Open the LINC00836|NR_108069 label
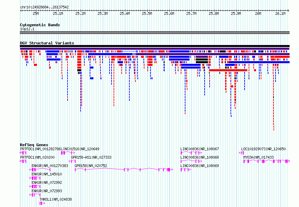Viewport: 299px width, 207px height. pos(200,166)
